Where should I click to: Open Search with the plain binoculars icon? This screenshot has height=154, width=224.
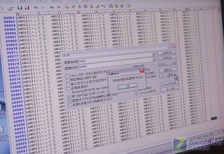click(x=67, y=7)
